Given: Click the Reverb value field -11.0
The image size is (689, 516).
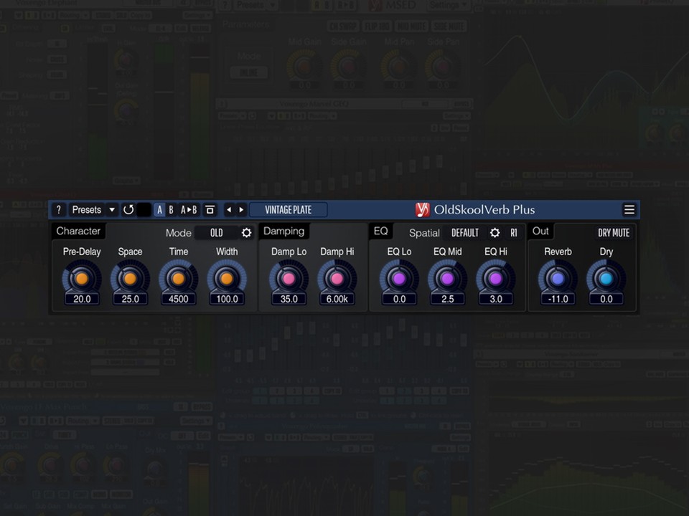Looking at the screenshot, I should 558,300.
